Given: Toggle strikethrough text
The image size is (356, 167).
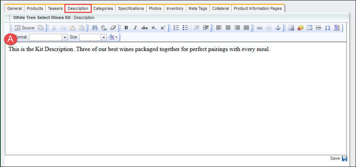Looking at the screenshot, I should [144, 28].
